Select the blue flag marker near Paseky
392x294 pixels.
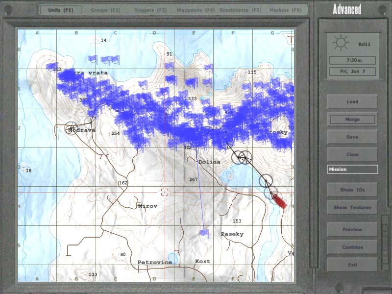[x=204, y=234]
